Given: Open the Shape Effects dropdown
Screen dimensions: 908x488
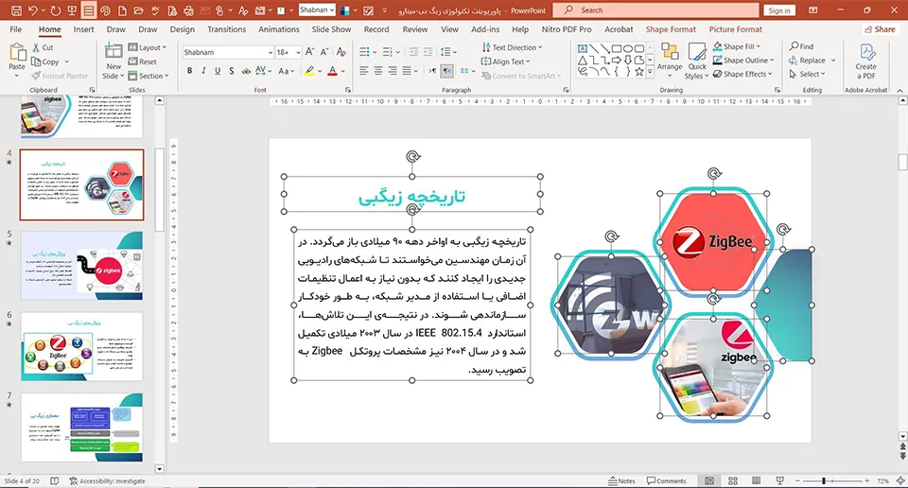Looking at the screenshot, I should pyautogui.click(x=742, y=74).
